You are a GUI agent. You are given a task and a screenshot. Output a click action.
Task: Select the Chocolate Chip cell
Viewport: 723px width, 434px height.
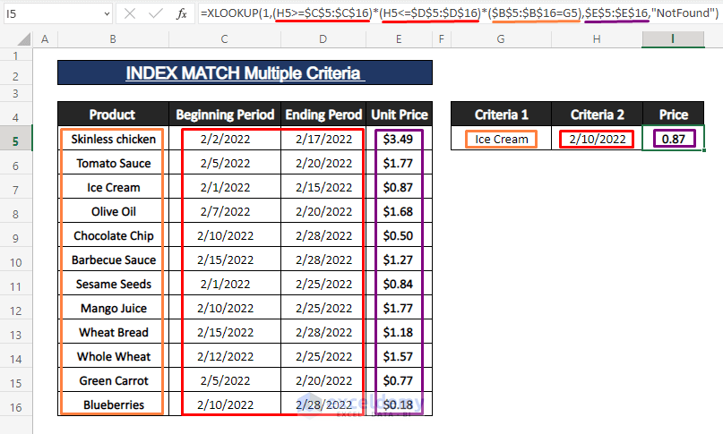(113, 235)
